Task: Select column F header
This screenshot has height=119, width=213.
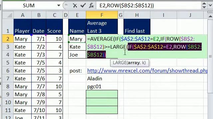Action: (102, 15)
